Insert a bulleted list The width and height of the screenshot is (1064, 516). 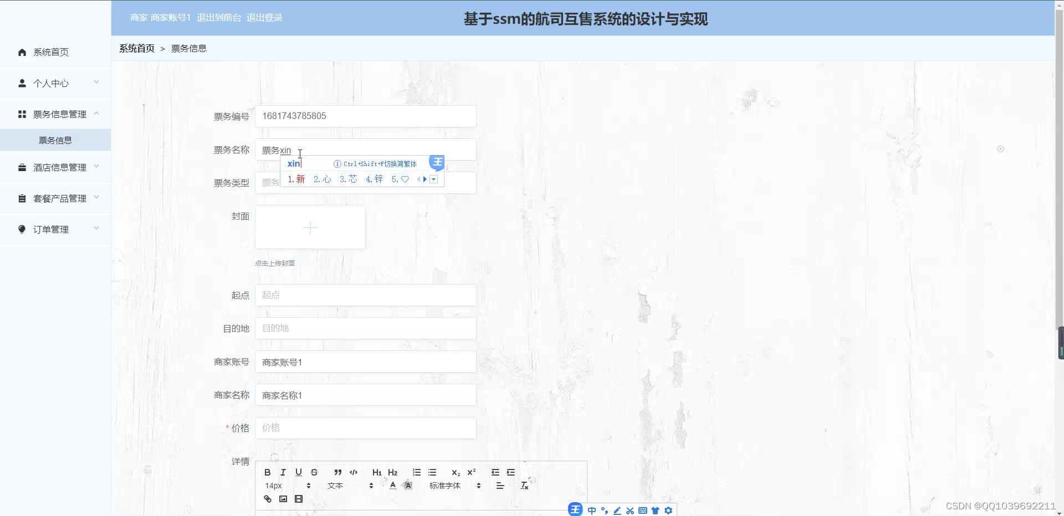point(432,472)
